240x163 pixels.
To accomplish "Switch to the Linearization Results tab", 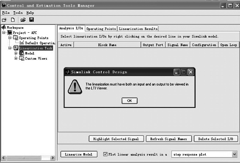I will point(138,29).
